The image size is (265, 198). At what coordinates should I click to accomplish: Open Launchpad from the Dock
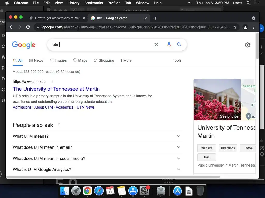coord(76,191)
